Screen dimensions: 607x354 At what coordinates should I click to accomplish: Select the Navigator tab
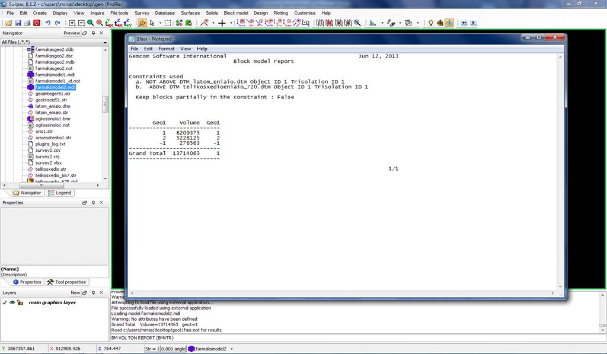pos(27,193)
